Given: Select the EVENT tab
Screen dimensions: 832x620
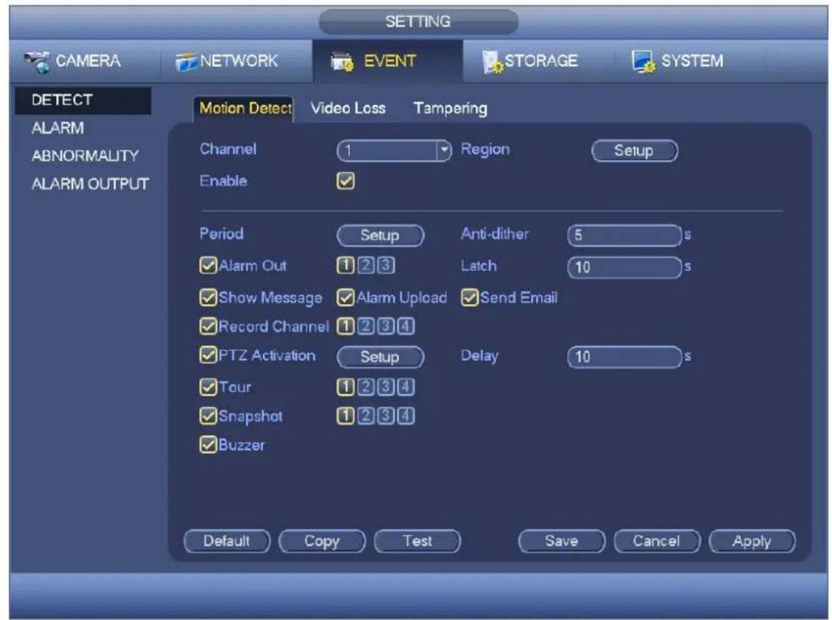Looking at the screenshot, I should coord(388,61).
